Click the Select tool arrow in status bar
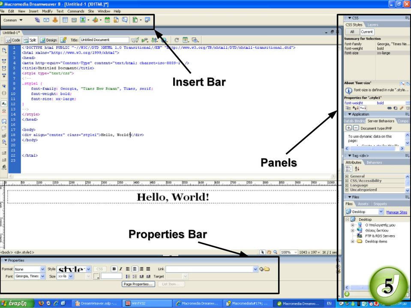The height and width of the screenshot is (308, 411). (262, 252)
